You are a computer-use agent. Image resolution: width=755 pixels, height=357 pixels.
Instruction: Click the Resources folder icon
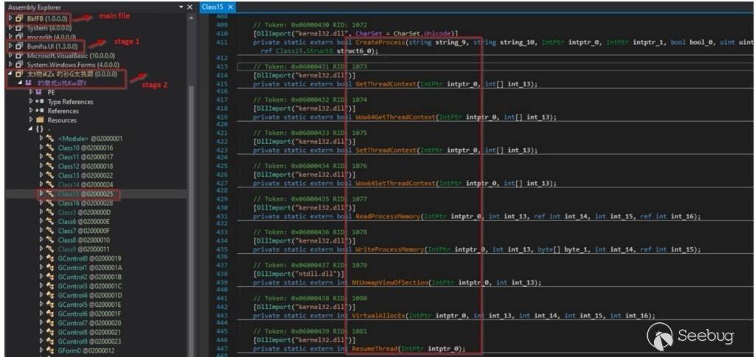tap(39, 120)
